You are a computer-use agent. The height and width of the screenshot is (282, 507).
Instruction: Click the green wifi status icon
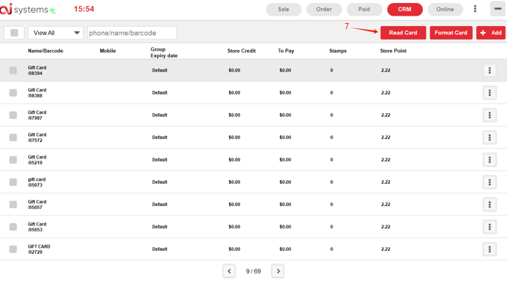[52, 11]
